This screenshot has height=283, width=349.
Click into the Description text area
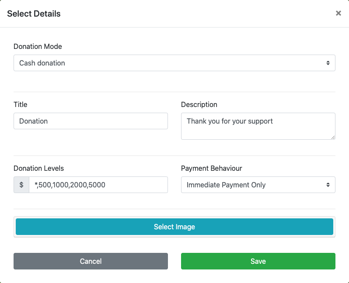pos(258,131)
